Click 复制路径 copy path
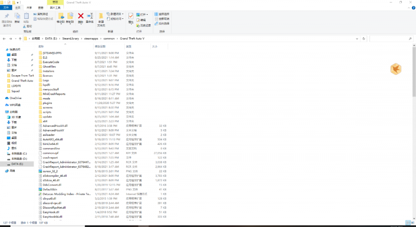This screenshot has width=416, height=227. 41,14
